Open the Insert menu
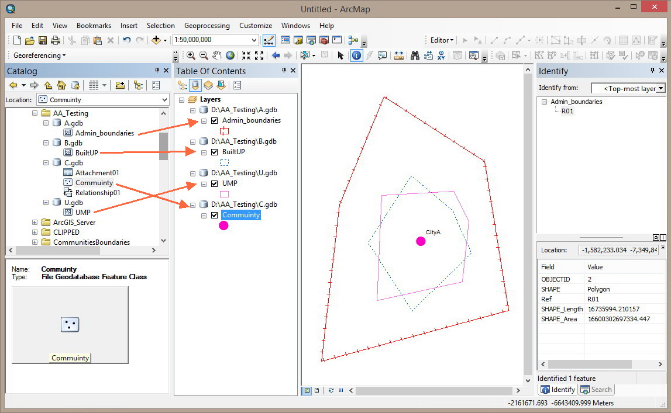Image resolution: width=671 pixels, height=413 pixels. tap(129, 26)
